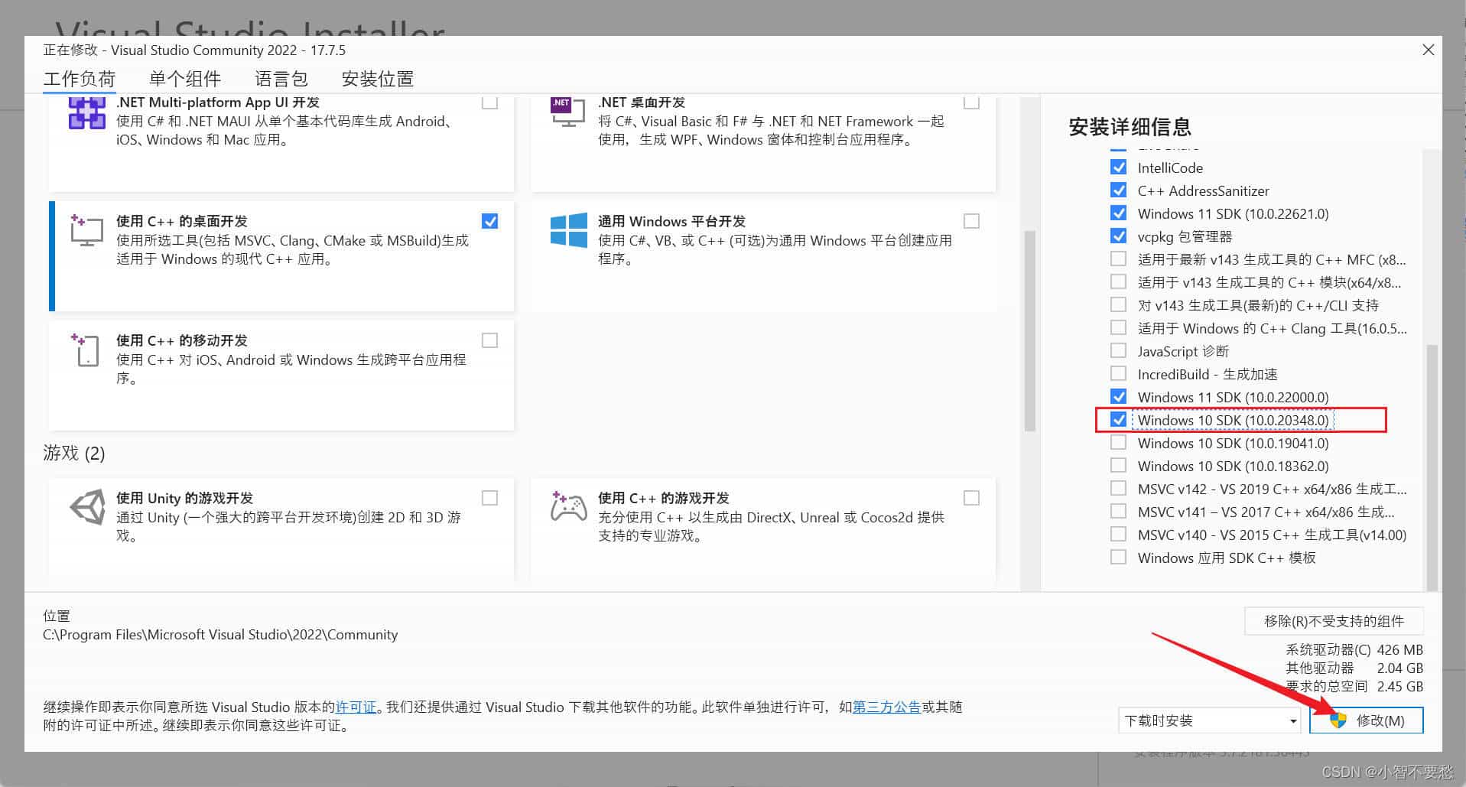Check the C++/CLI 支持 component

coord(1118,304)
